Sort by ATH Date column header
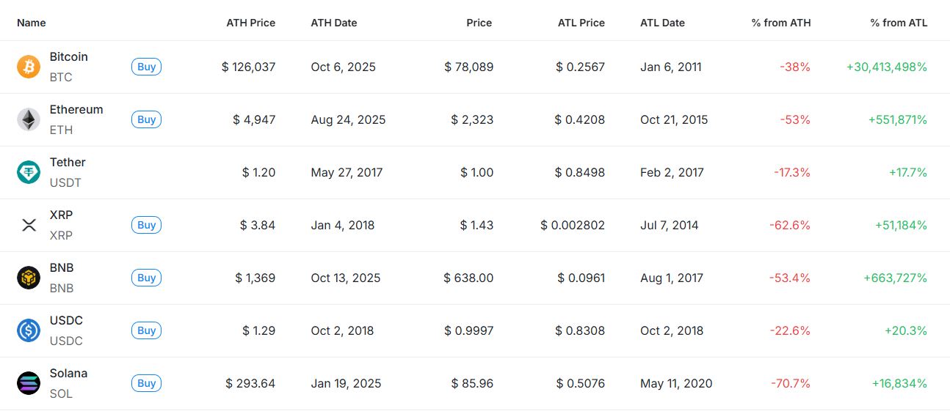 pos(334,23)
